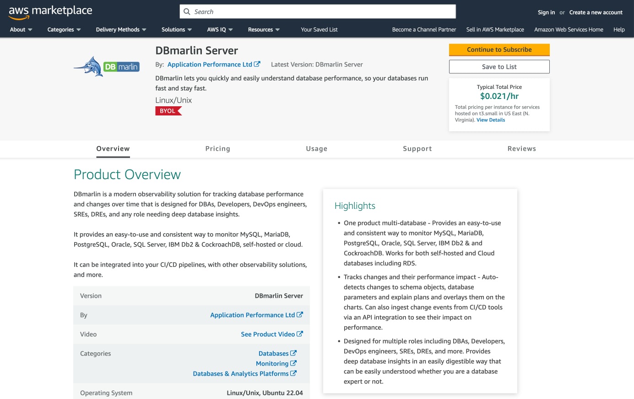The image size is (634, 399).
Task: Click the external icon beside the By-row vendor link
Action: (x=300, y=315)
